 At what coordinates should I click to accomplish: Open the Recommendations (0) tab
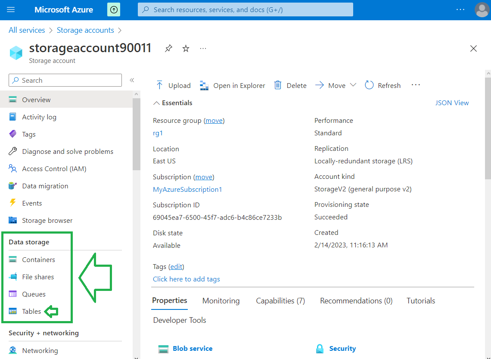click(356, 301)
